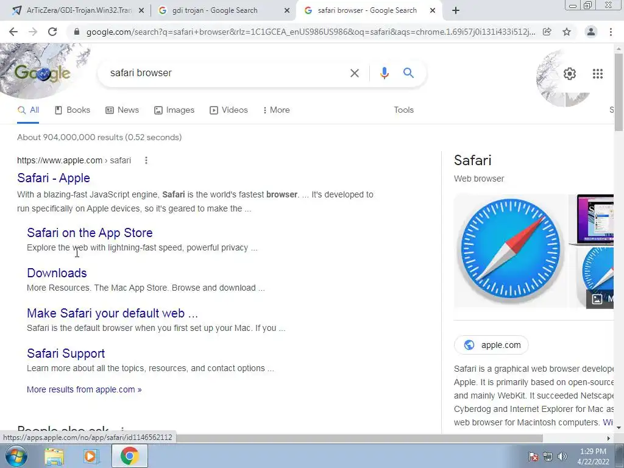Click the vertical scrollbar down arrow
The height and width of the screenshot is (468, 624).
[x=619, y=428]
